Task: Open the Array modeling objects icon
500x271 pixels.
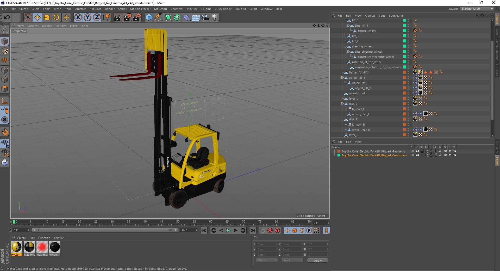Action: pyautogui.click(x=177, y=17)
